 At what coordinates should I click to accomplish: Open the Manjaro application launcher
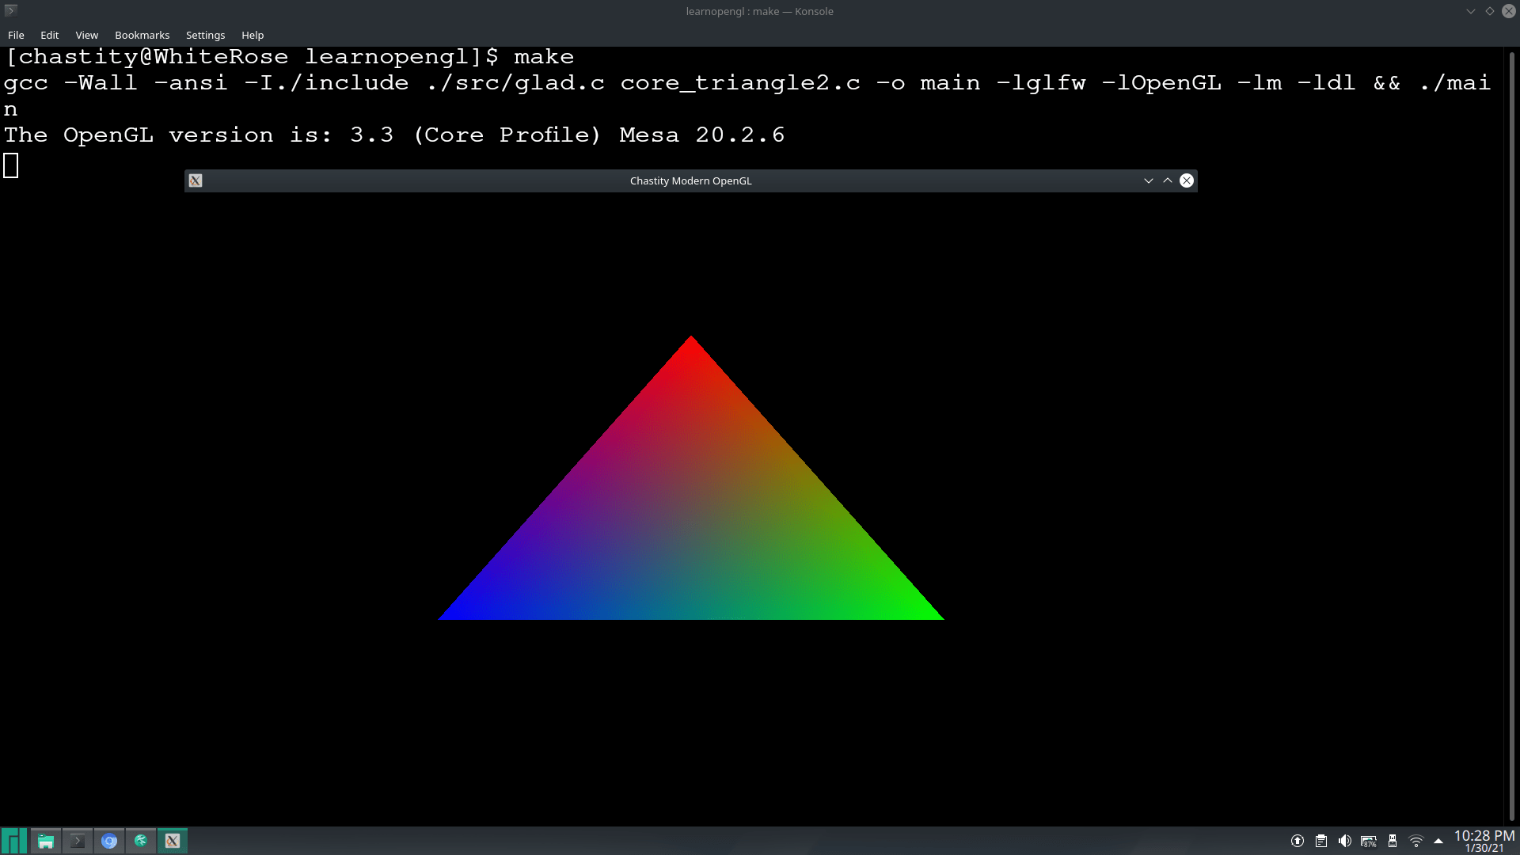pos(13,841)
